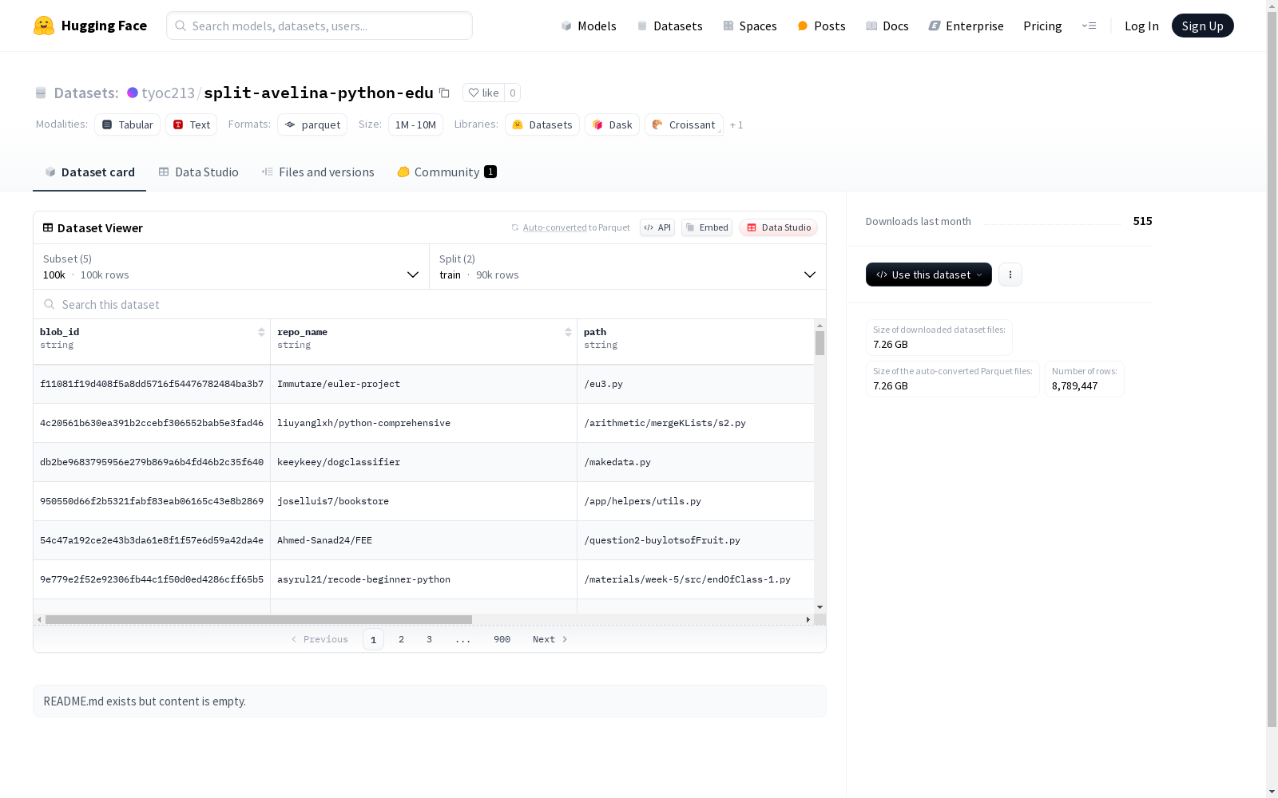Click the Immutare/euler-project cell
The width and height of the screenshot is (1278, 798).
[423, 384]
